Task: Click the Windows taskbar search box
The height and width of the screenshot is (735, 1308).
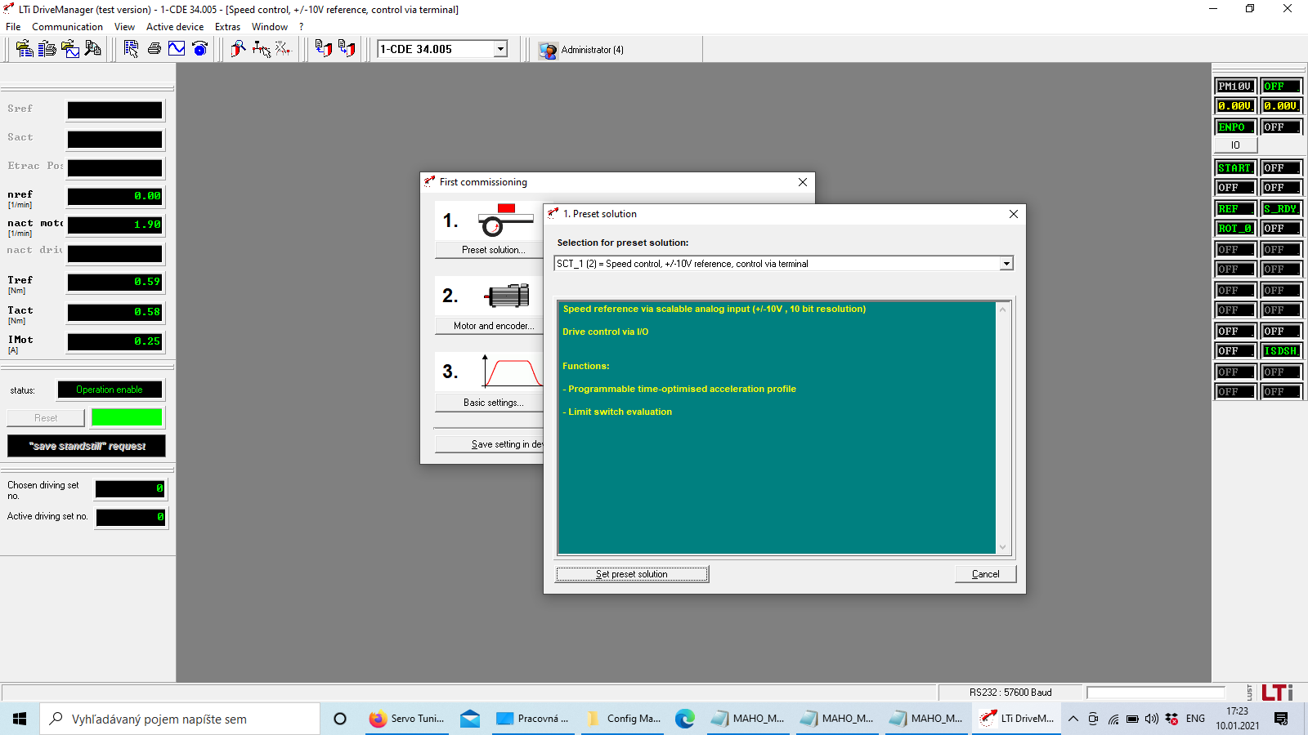Action: (x=180, y=719)
